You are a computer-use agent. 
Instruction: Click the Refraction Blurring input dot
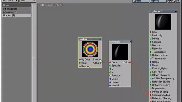click(150, 85)
